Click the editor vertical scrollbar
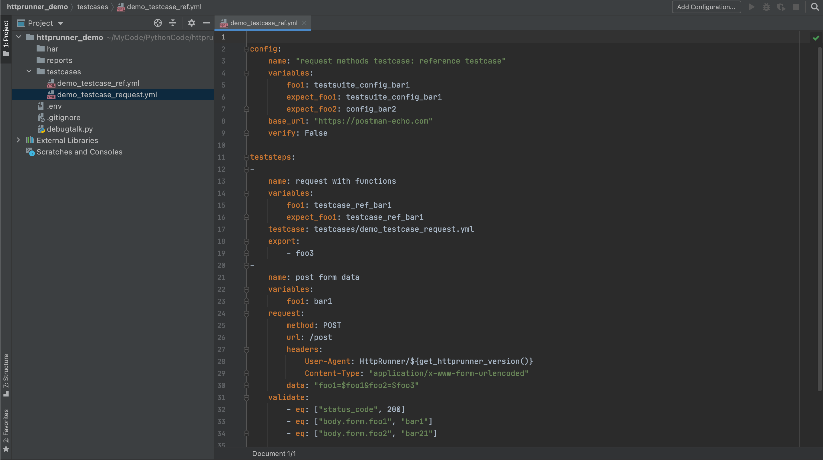The width and height of the screenshot is (823, 460). click(820, 219)
